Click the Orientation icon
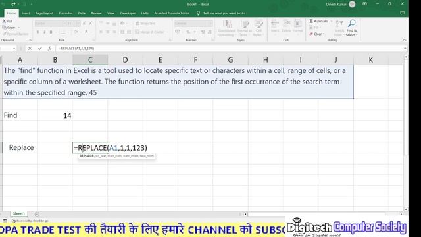421x237 pixels. point(122,24)
